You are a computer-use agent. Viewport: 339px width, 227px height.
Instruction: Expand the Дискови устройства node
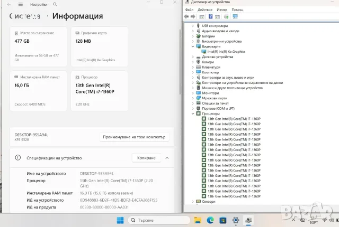(193, 57)
